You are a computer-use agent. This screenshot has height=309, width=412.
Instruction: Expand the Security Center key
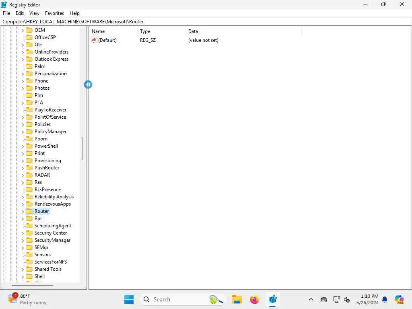[23, 233]
